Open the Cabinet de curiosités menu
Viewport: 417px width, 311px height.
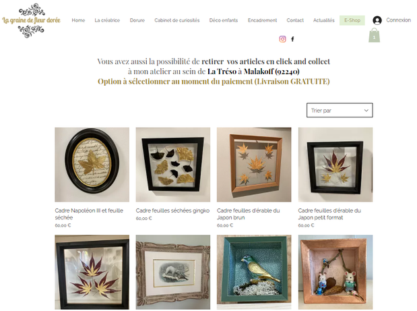tap(177, 20)
